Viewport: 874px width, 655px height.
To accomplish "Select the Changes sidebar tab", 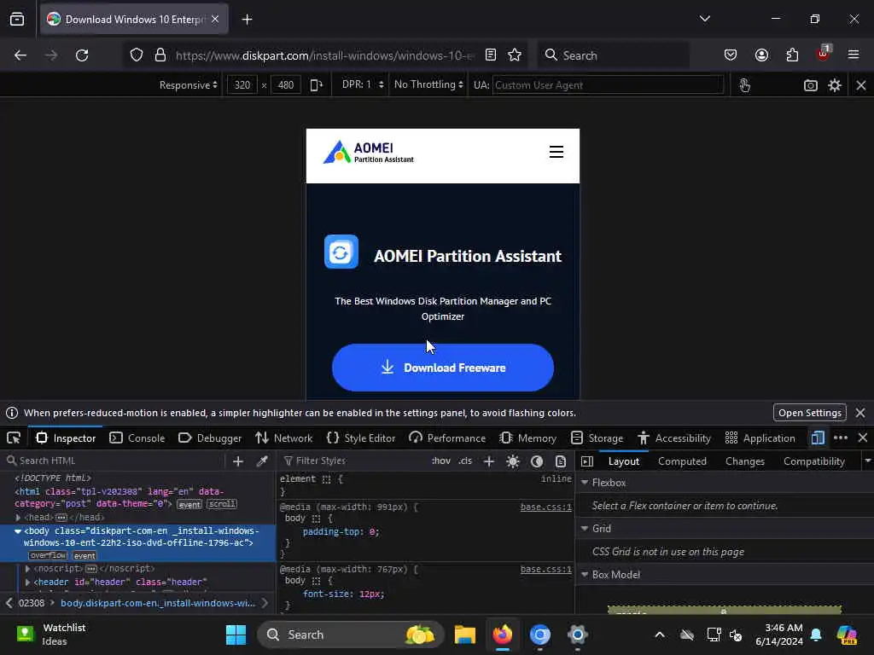I will coord(744,461).
